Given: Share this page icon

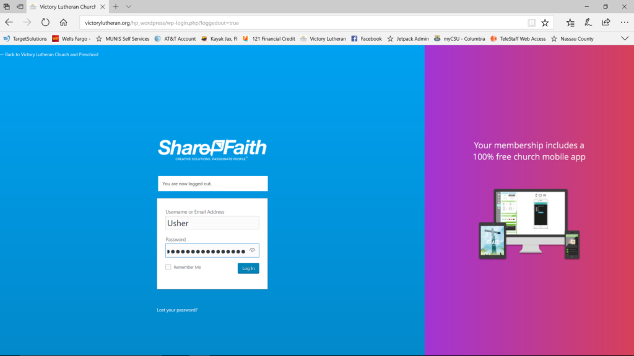Looking at the screenshot, I should [x=606, y=23].
